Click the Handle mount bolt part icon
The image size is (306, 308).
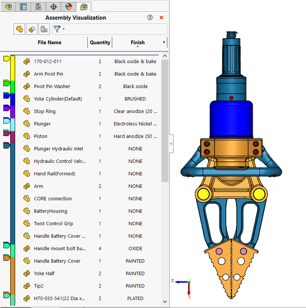point(27,248)
